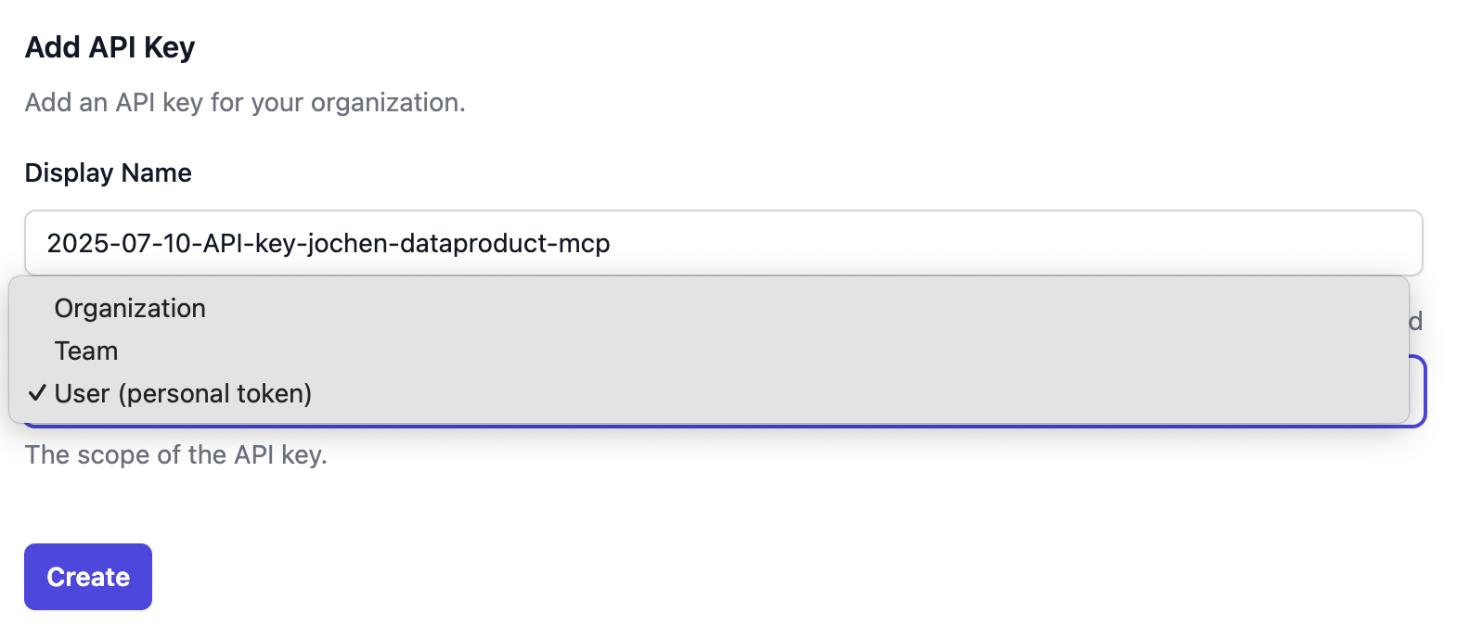Click the partially hidden 'd' label text
Screen dimensions: 1457x638
tap(1415, 322)
